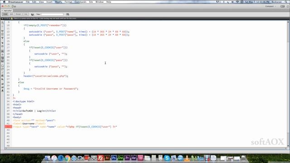This screenshot has width=290, height=163.
Task: Click the last icon in the coding toolbar
Action: (2, 91)
